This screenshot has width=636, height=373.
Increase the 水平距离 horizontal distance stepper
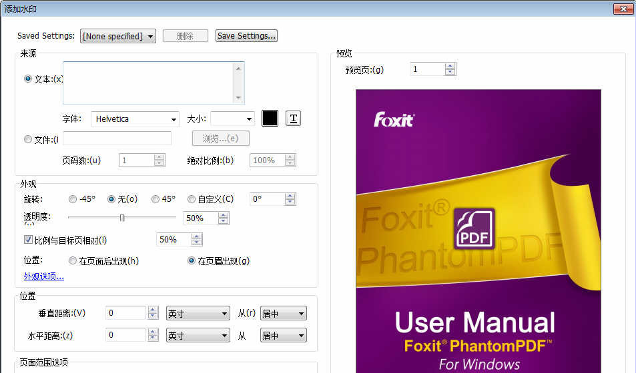153,332
